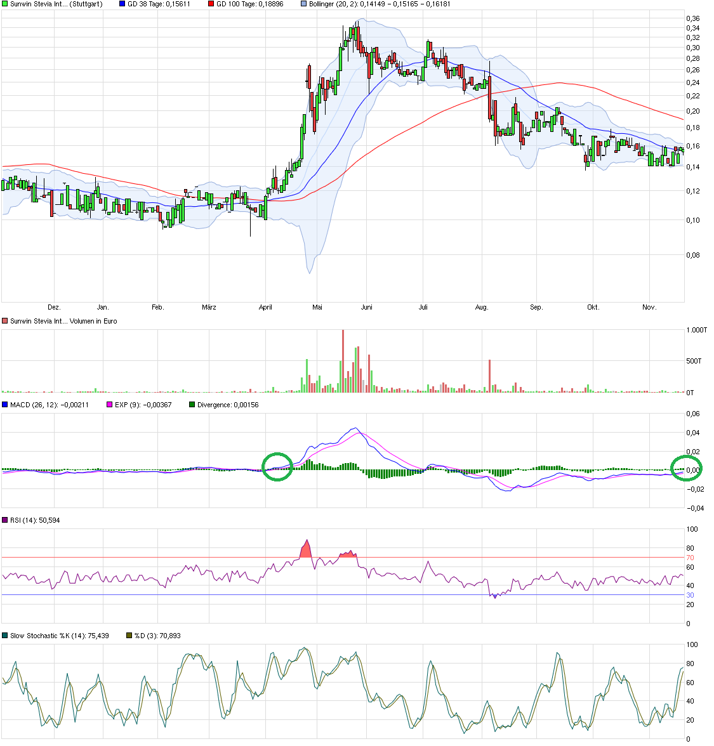Click the 'Juni' month label on the time axis
Image resolution: width=714 pixels, height=746 pixels.
[x=367, y=307]
